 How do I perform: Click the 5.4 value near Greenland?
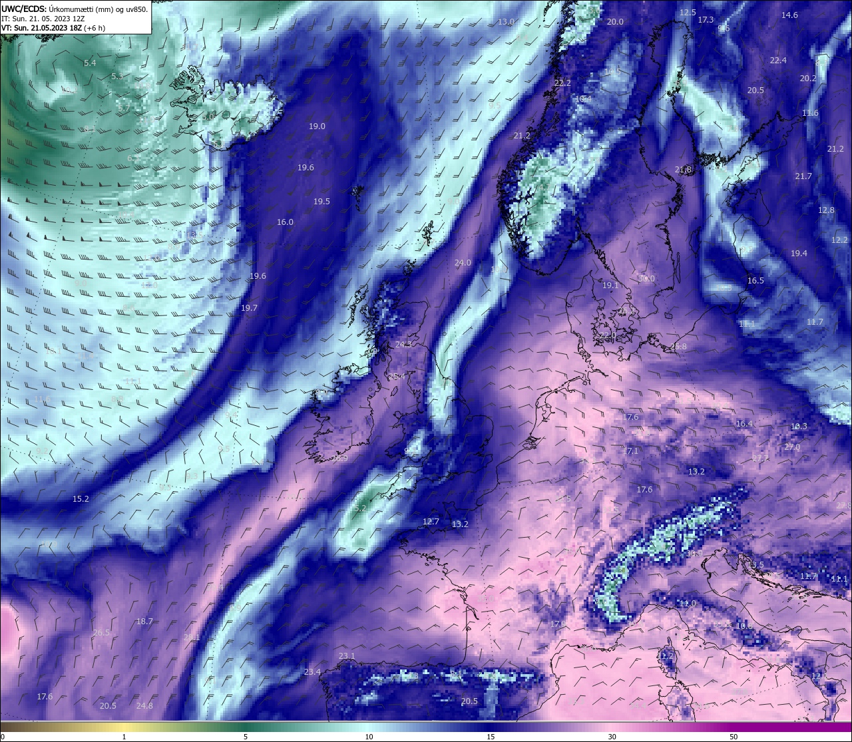click(90, 63)
